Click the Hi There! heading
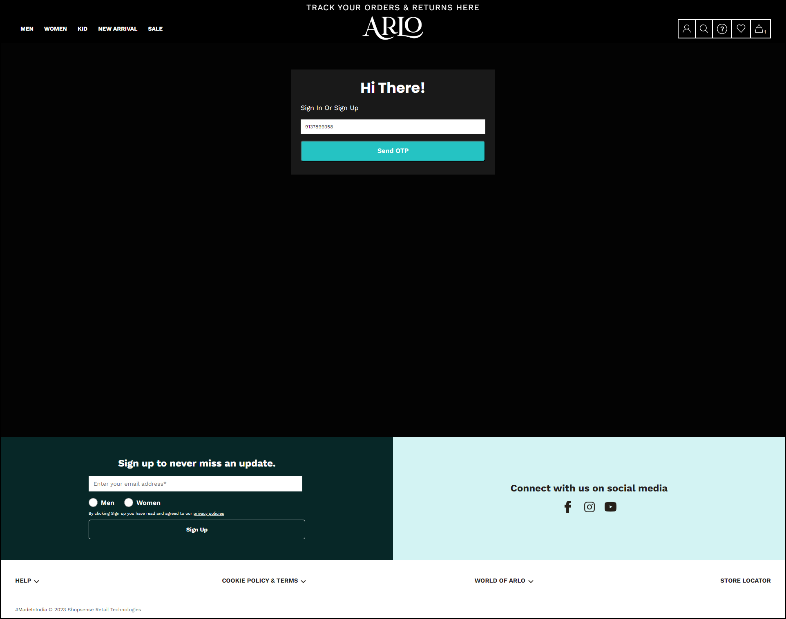The image size is (786, 619). coord(393,87)
